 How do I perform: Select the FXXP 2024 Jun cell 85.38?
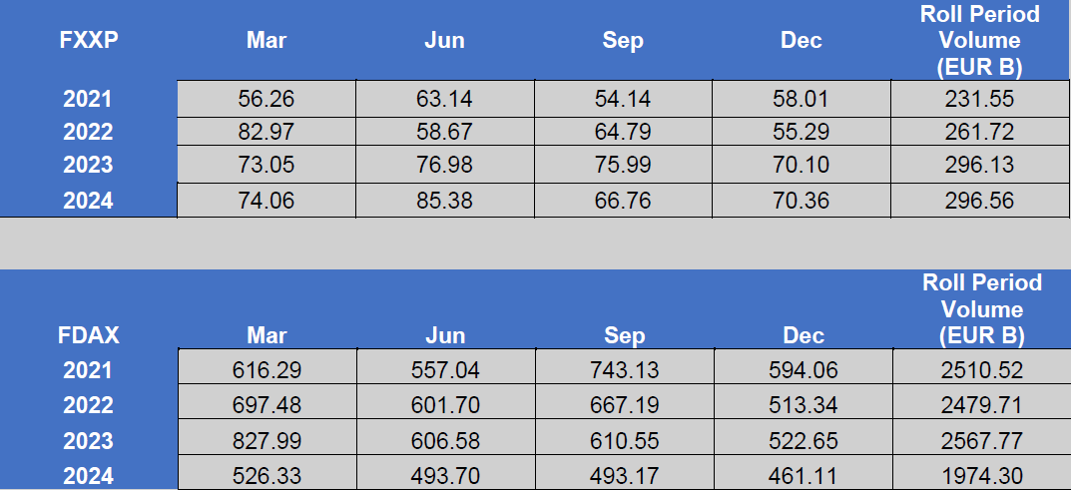click(x=444, y=200)
